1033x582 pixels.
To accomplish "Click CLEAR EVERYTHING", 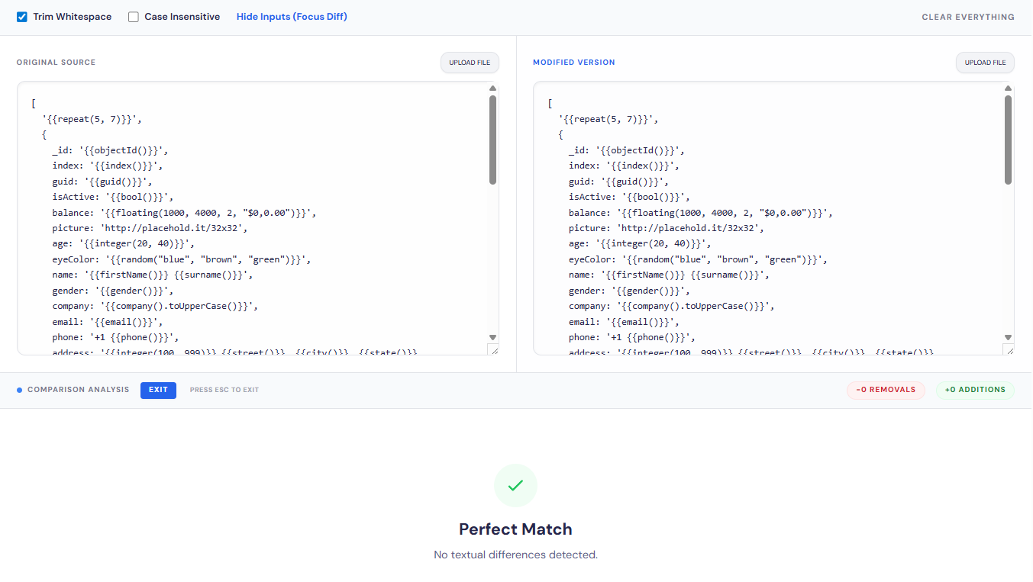I will pyautogui.click(x=967, y=17).
